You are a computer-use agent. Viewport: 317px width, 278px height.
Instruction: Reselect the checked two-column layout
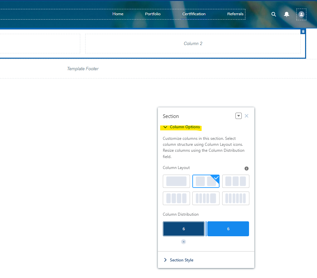pos(206,181)
